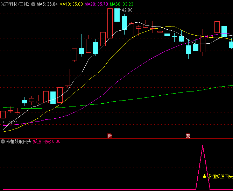Select the MA10: 35.83 label

coord(71,4)
